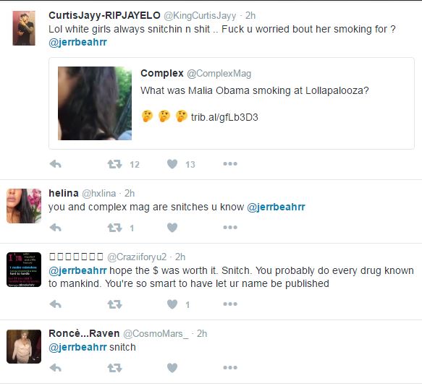Open more options on helina's tweet
This screenshot has height=386, width=422.
230,228
